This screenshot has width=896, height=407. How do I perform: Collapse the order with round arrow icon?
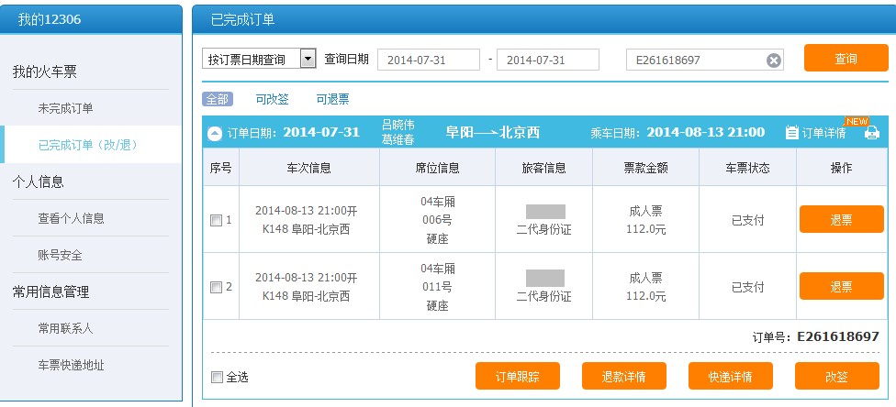point(214,134)
